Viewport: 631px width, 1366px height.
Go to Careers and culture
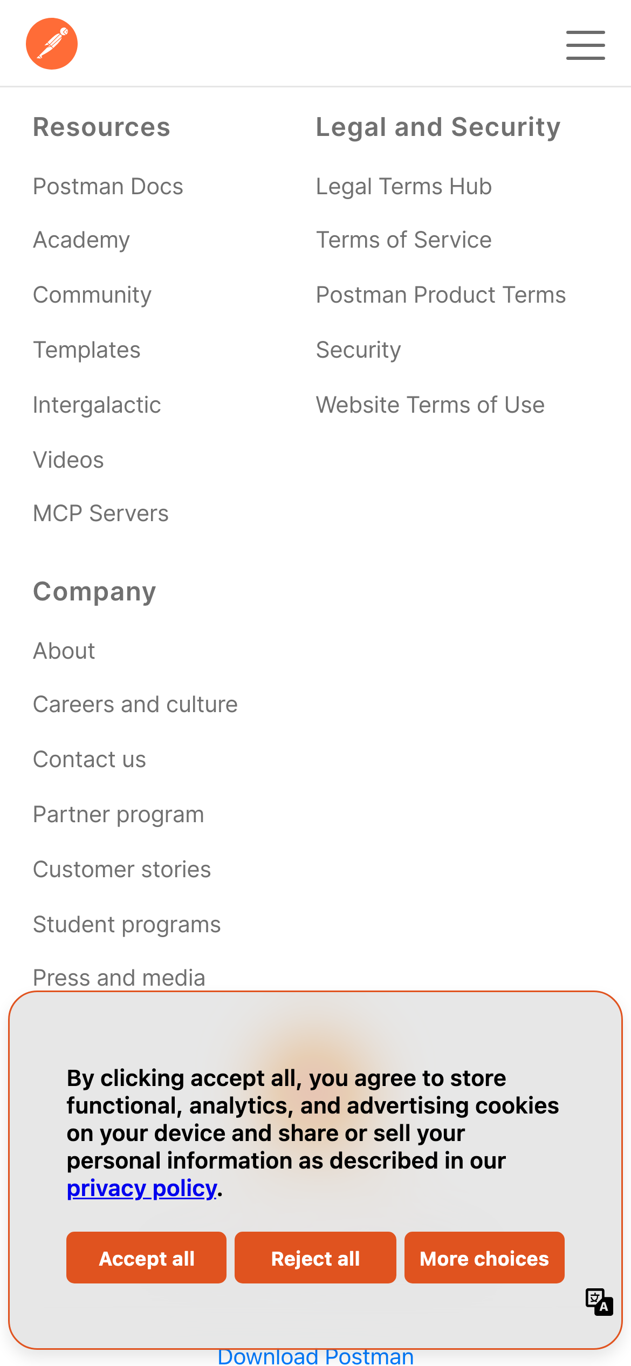[135, 705]
